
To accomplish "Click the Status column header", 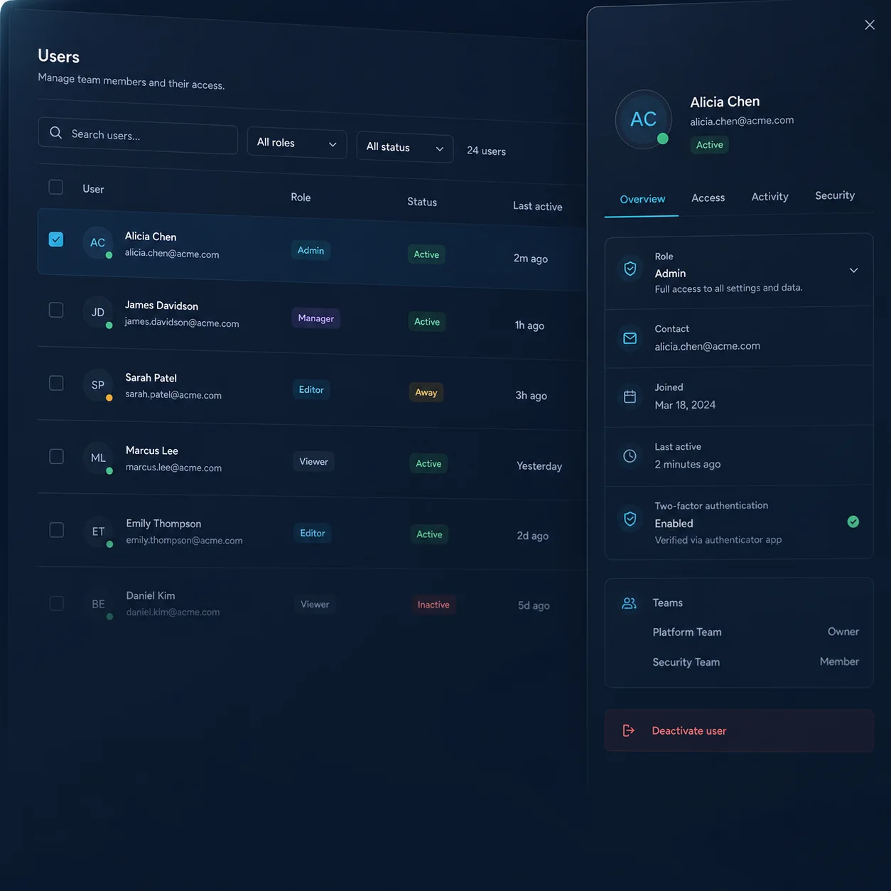I will (422, 202).
